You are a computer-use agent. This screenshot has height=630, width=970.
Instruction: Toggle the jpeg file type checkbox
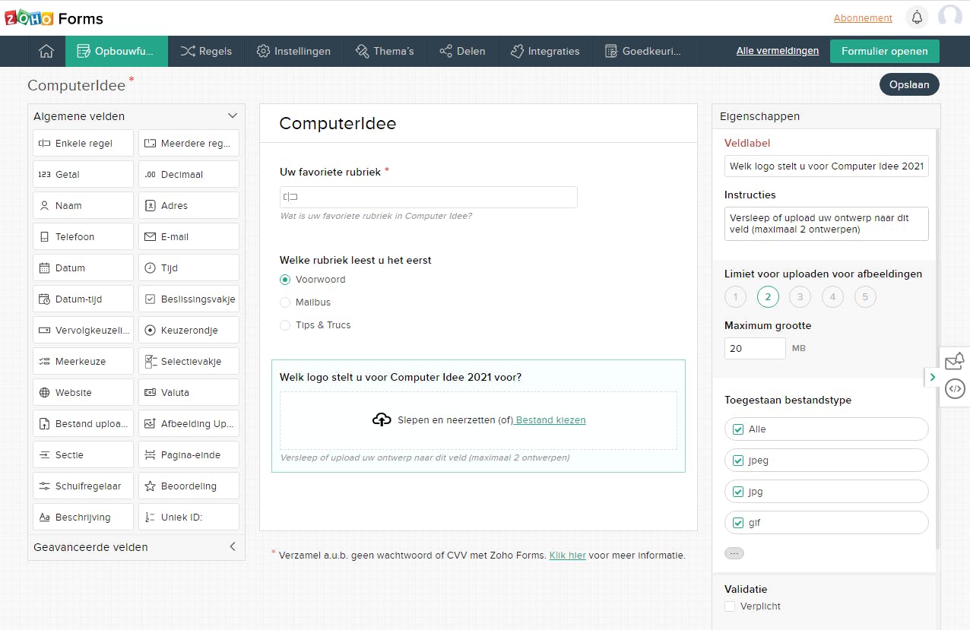[737, 461]
